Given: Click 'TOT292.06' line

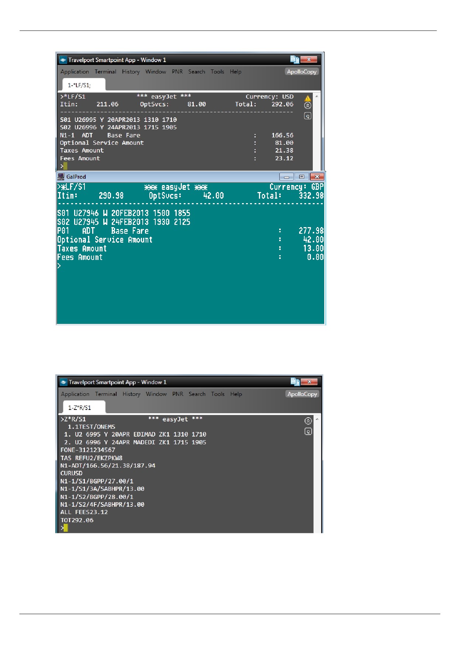Looking at the screenshot, I should point(77,520).
